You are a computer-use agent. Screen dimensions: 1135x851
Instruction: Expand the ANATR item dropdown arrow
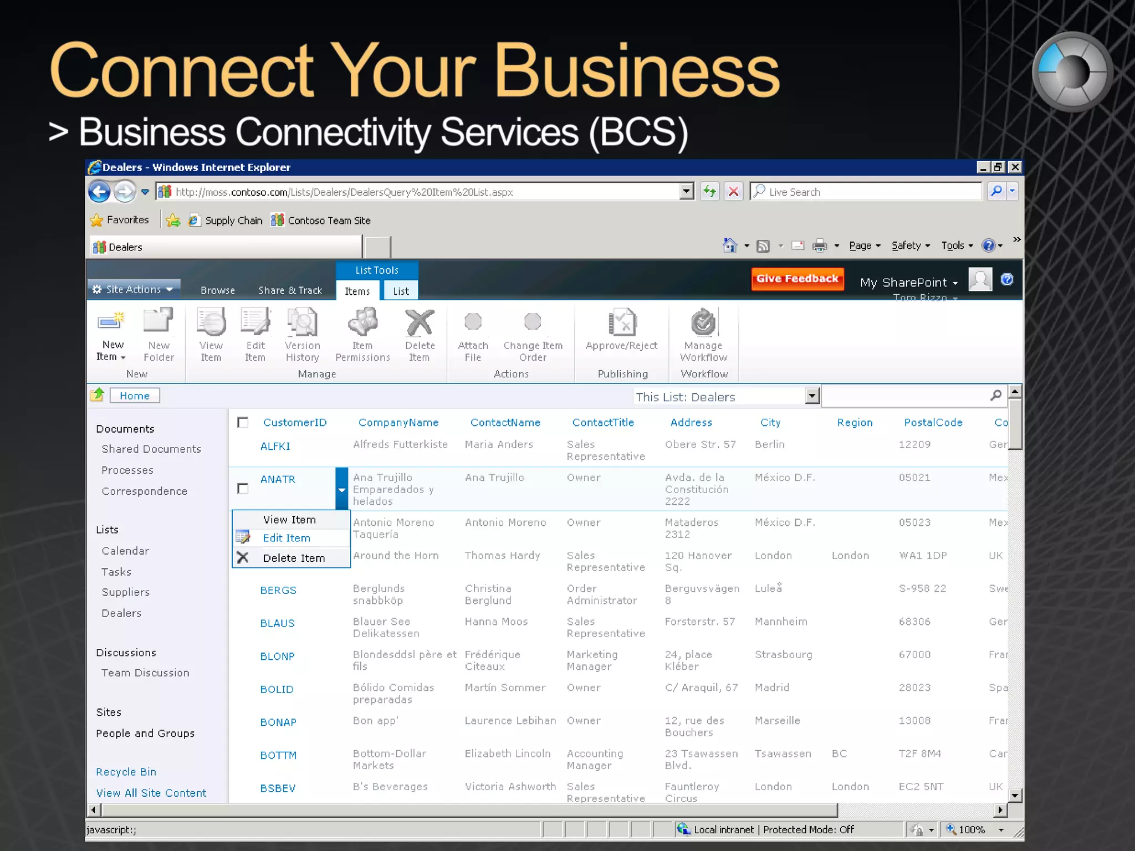tap(341, 490)
